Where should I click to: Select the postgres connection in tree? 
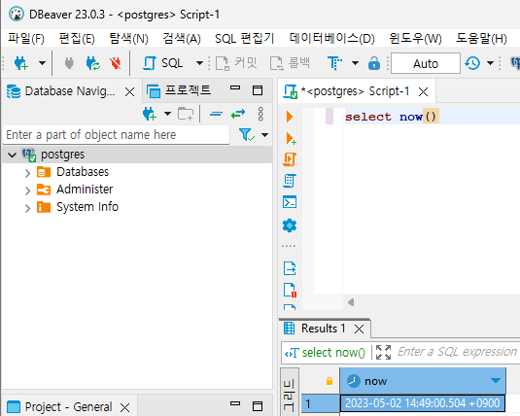coord(62,155)
